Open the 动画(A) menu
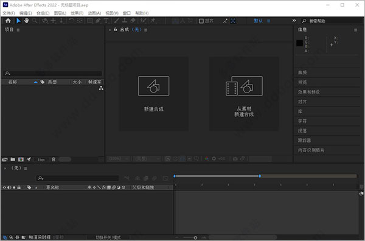Viewport: 365px width, 241px height. [x=94, y=13]
